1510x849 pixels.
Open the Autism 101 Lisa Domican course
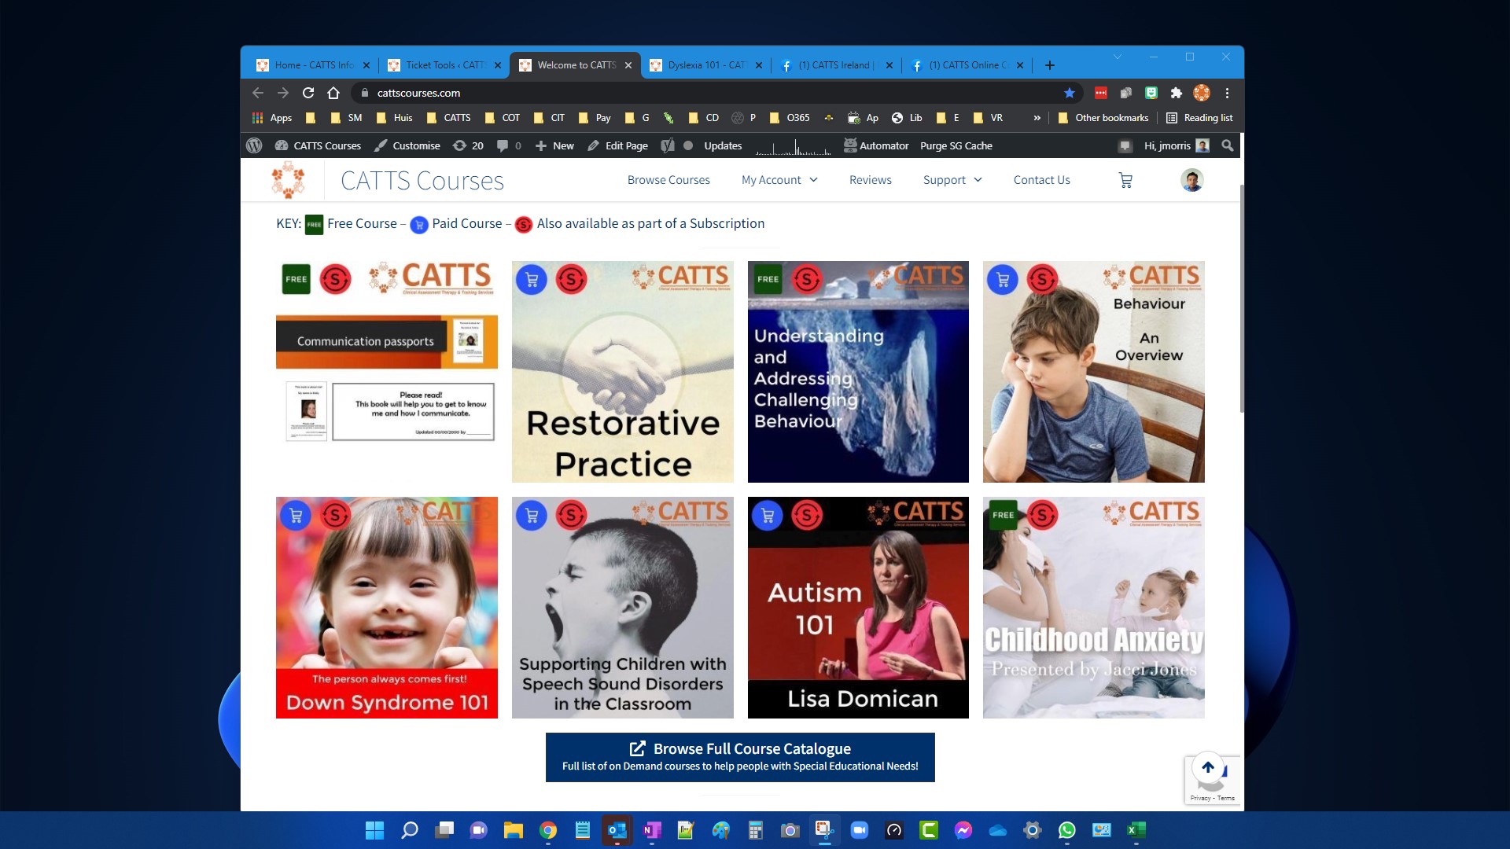point(858,608)
